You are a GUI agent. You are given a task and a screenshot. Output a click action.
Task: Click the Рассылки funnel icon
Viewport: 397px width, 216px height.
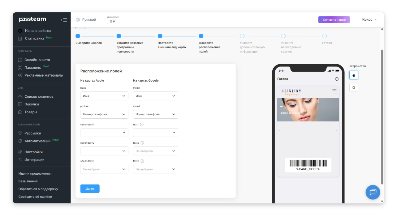(20, 133)
